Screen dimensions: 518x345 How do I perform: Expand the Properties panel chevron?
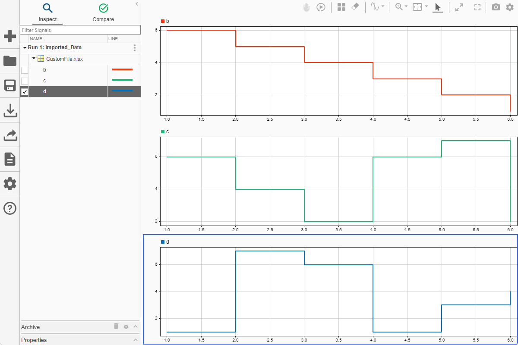136,340
